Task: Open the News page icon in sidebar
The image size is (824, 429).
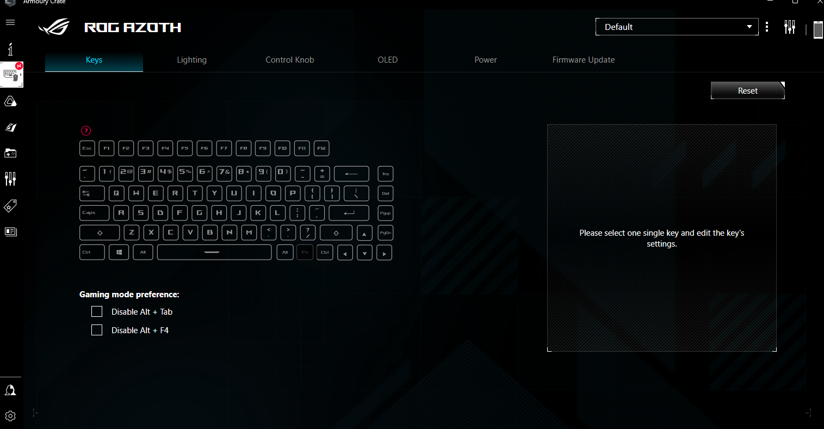Action: coord(10,231)
